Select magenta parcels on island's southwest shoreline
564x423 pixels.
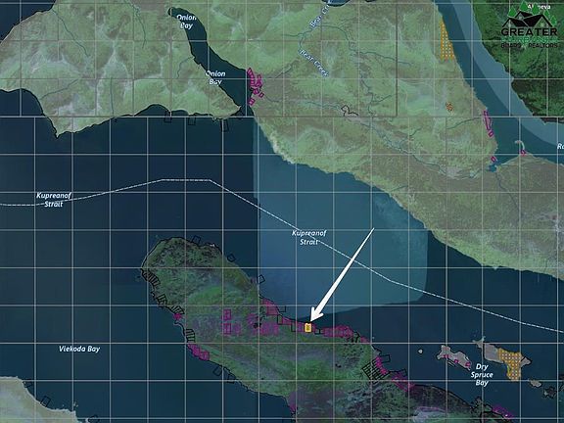tap(199, 352)
